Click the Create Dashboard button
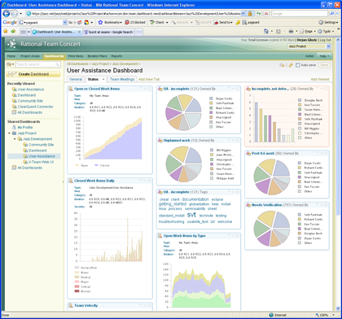Viewport: 342px width, 319px height. (x=33, y=74)
